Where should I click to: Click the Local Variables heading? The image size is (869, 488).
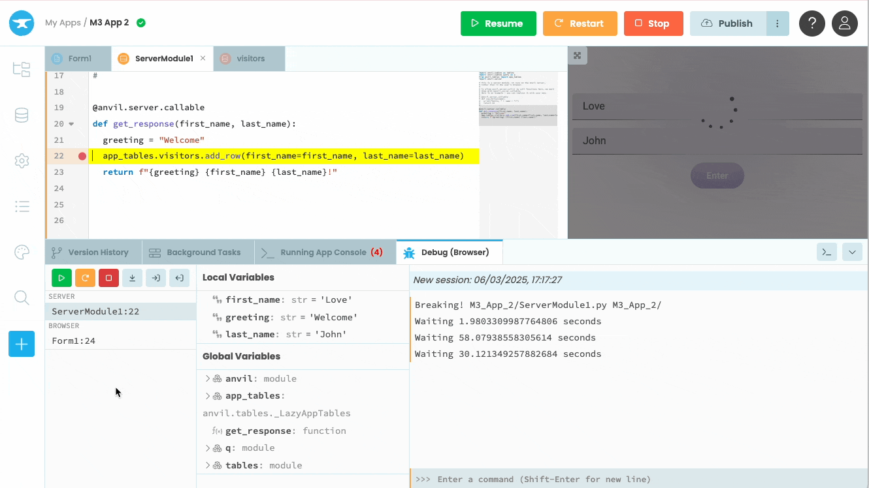pyautogui.click(x=238, y=277)
